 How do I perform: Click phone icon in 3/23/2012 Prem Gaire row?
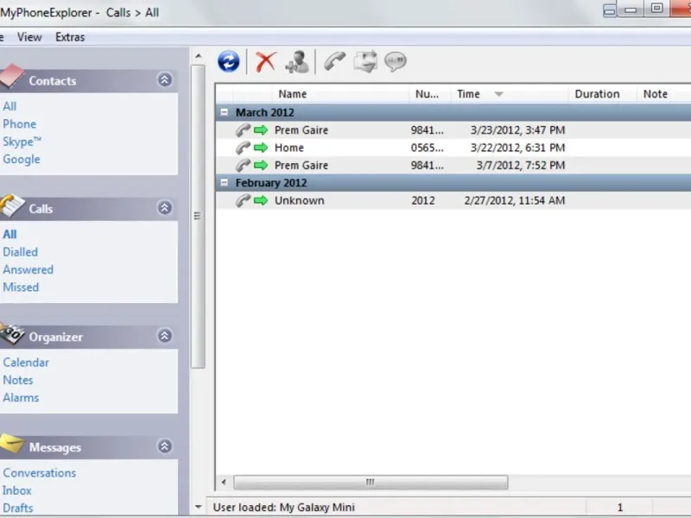point(243,130)
